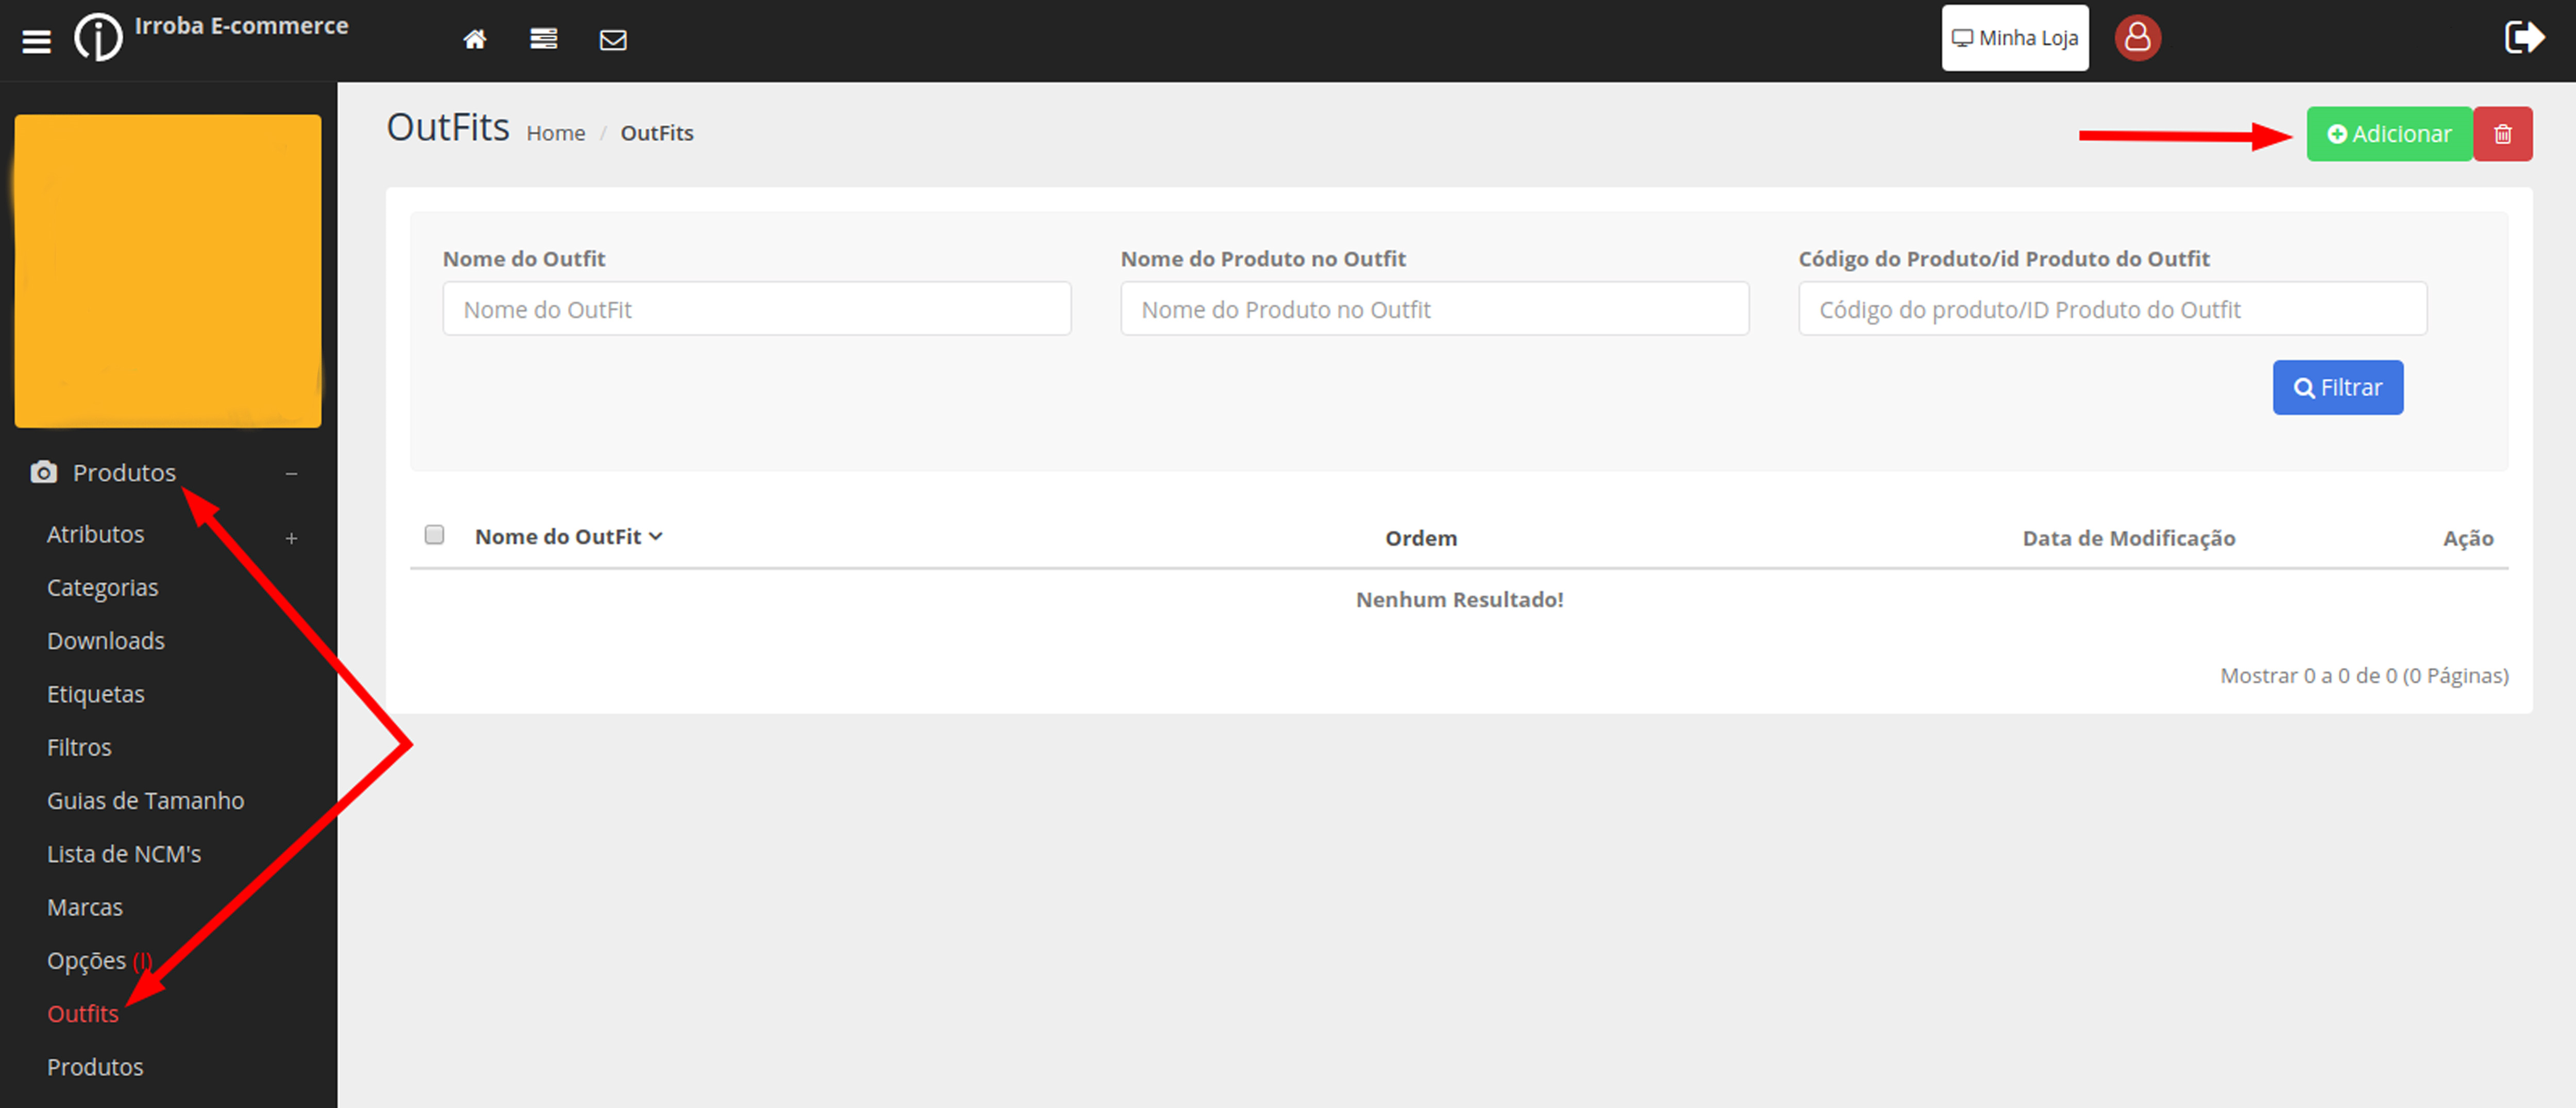Open the server list icon in the top bar
The image size is (2576, 1108).
click(544, 39)
